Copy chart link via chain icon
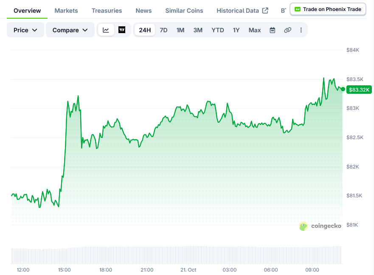This screenshot has height=275, width=374. point(288,30)
